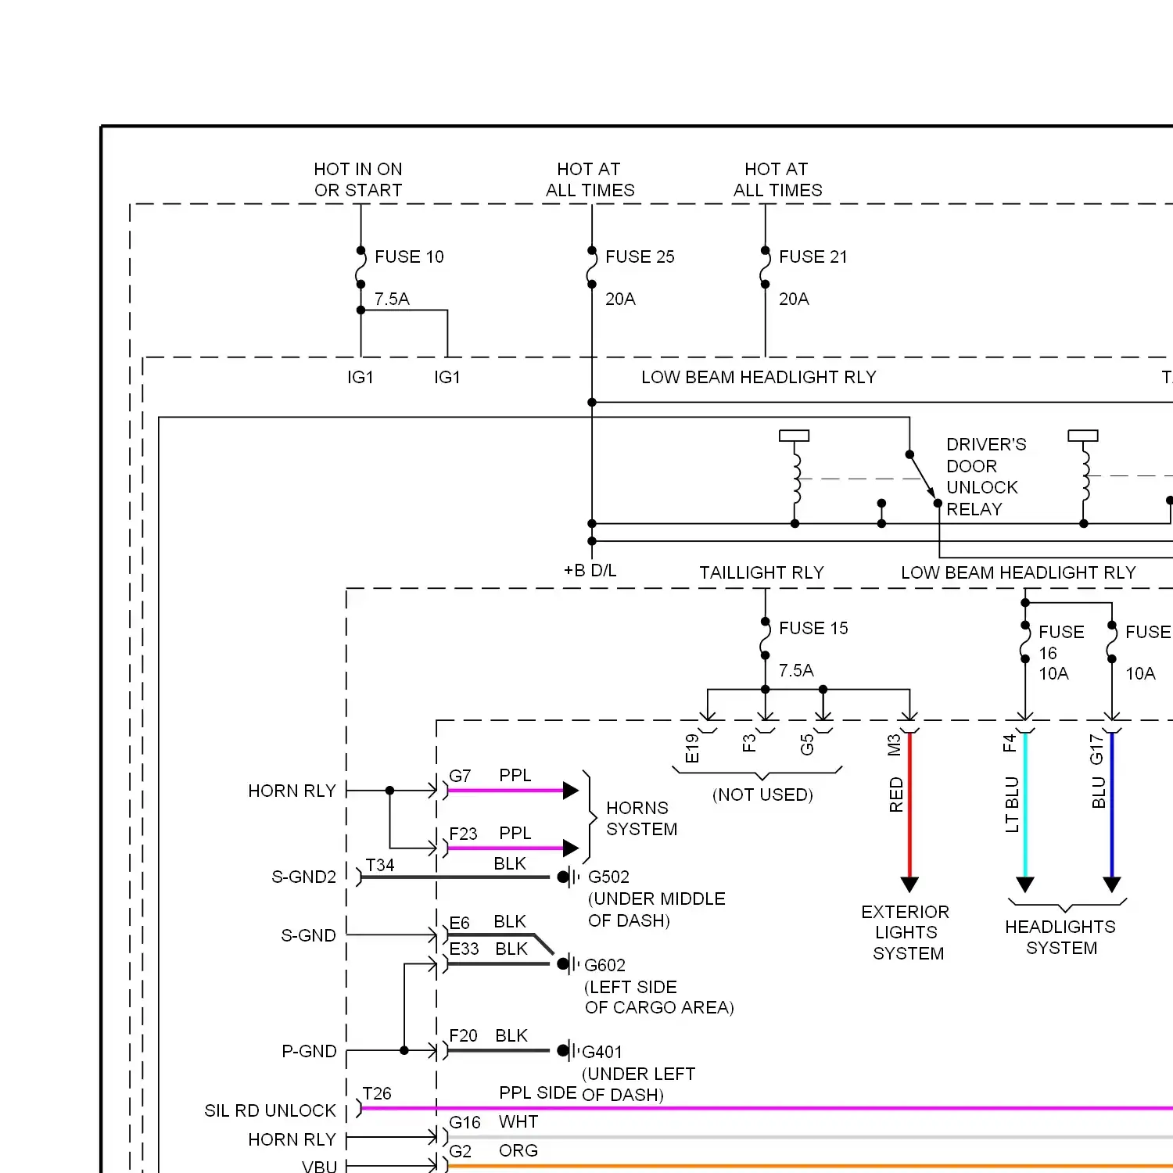Click the "PPL" label beside G7

515,775
